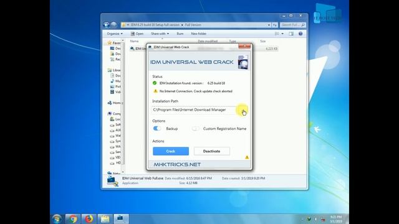Click the 4,223 KB size cell

pos(272,49)
